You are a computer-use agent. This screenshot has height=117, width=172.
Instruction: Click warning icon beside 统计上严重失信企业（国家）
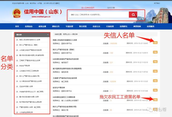click(17, 45)
